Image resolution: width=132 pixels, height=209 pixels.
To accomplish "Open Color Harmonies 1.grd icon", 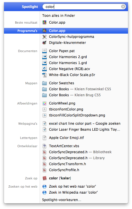I will pos(44,63).
